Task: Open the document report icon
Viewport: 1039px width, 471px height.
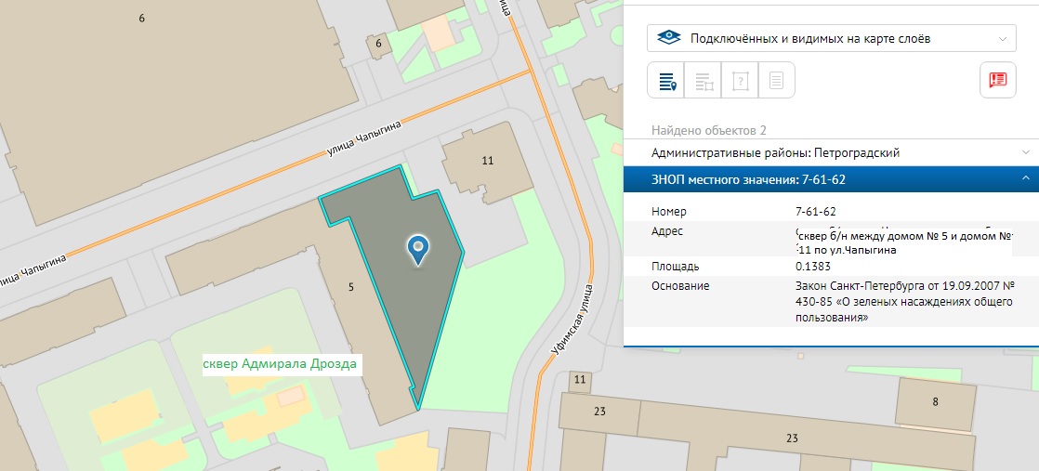Action: pyautogui.click(x=776, y=81)
